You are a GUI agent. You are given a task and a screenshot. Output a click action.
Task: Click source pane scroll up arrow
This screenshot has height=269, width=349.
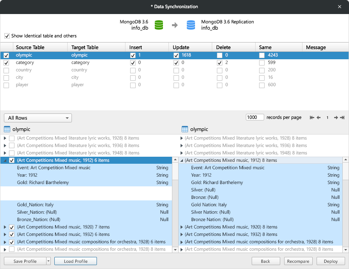175,160
